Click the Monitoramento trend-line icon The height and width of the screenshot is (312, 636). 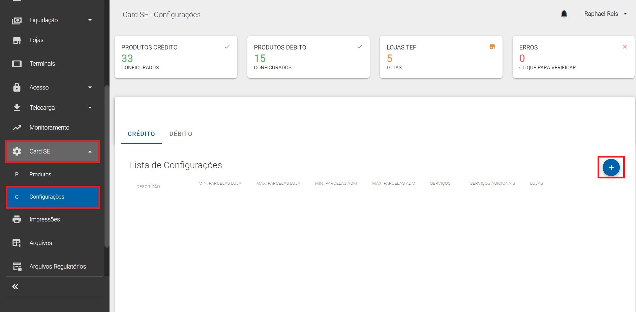click(x=17, y=128)
